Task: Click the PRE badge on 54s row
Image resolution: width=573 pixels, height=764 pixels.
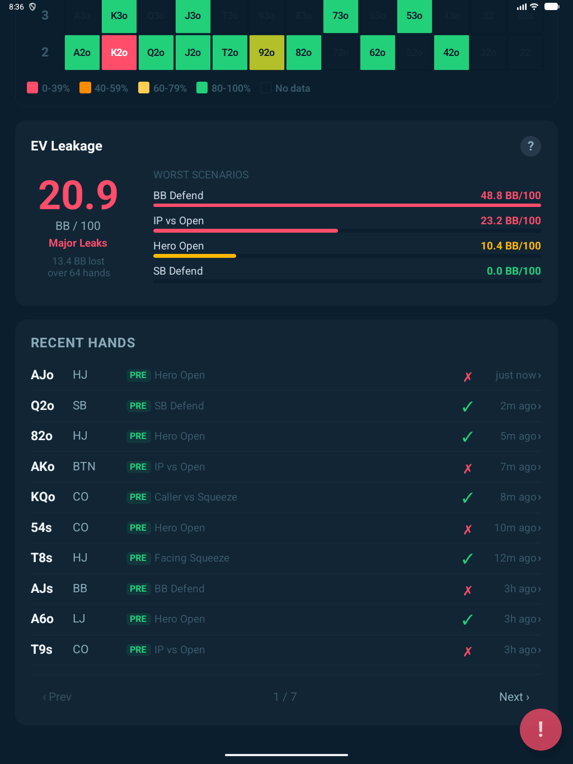Action: (138, 528)
